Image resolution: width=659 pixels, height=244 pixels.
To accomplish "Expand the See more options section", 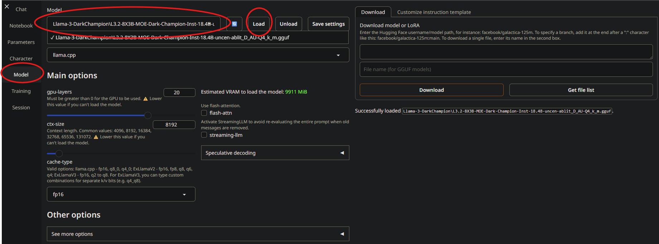I will point(198,234).
